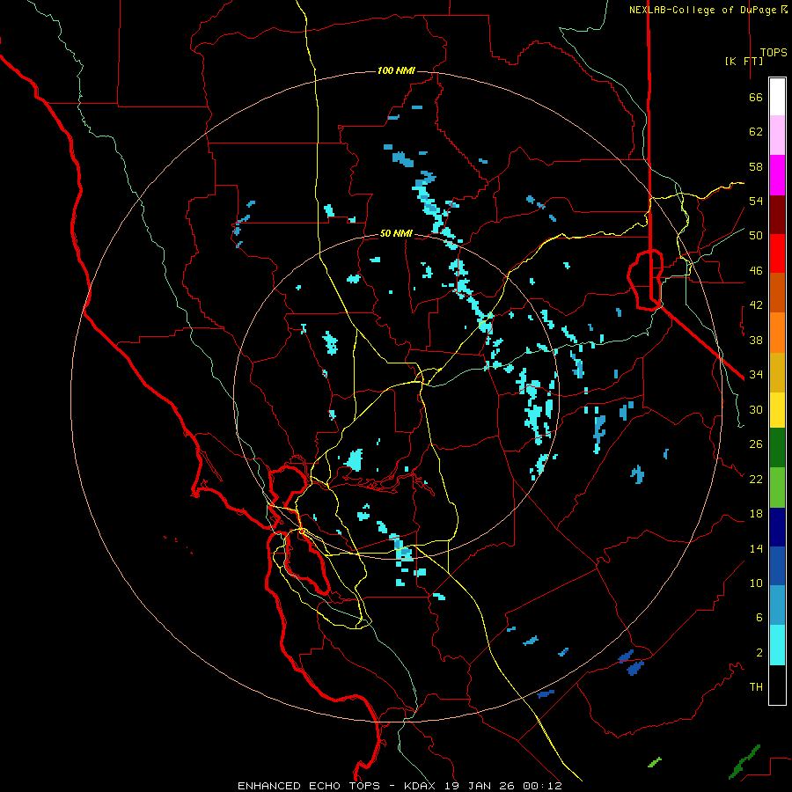The height and width of the screenshot is (792, 792).
Task: Click the legend value 54
Action: pos(756,201)
